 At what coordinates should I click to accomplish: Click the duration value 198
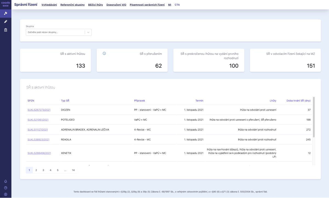pos(308,120)
